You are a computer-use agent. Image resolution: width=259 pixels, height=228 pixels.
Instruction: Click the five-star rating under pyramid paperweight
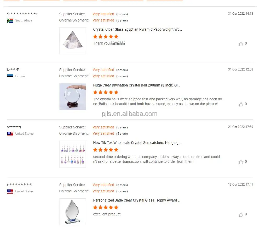coord(106,36)
